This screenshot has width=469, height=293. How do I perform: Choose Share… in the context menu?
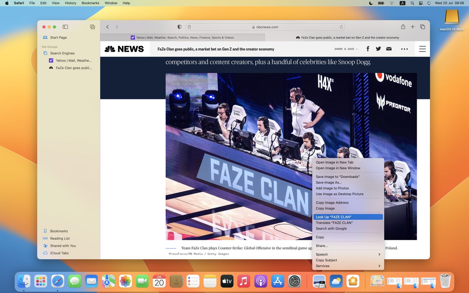tap(348, 246)
